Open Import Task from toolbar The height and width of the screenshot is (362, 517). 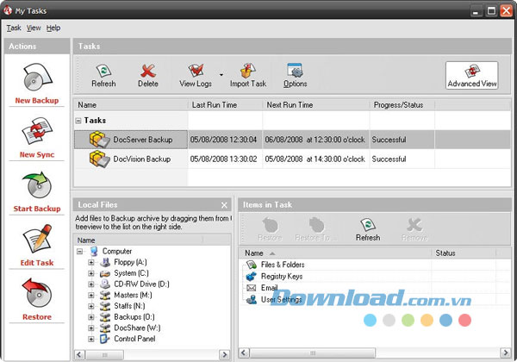(247, 74)
